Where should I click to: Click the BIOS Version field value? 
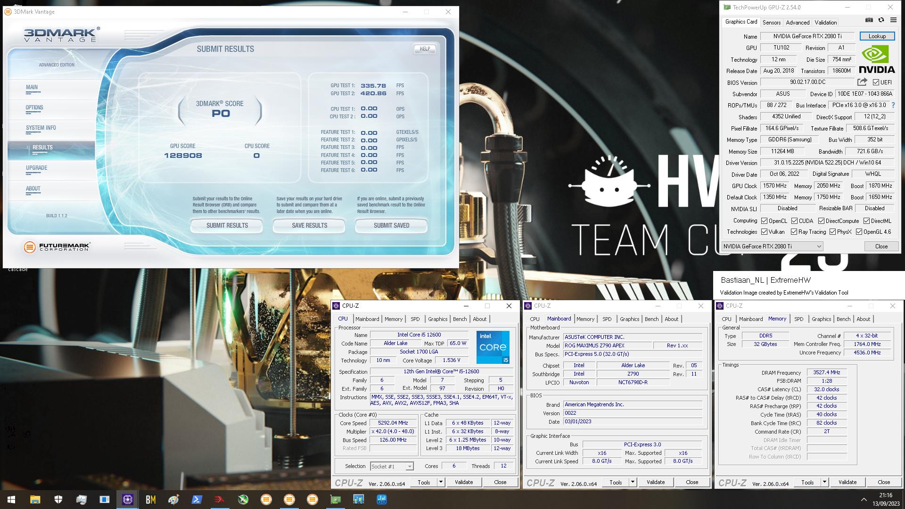click(807, 82)
